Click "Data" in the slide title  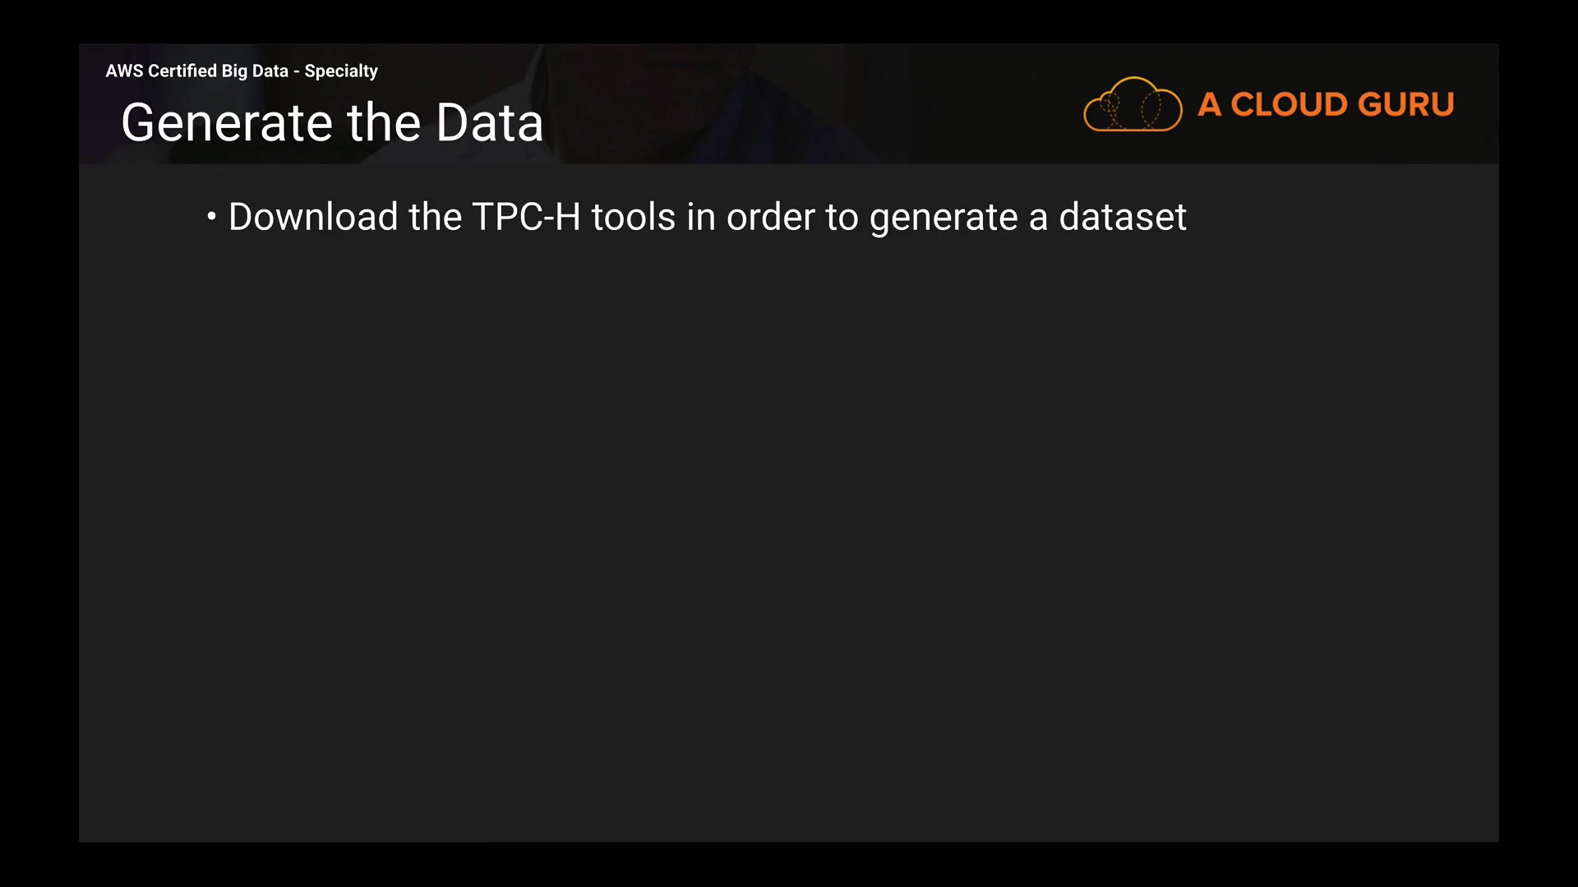pyautogui.click(x=489, y=123)
